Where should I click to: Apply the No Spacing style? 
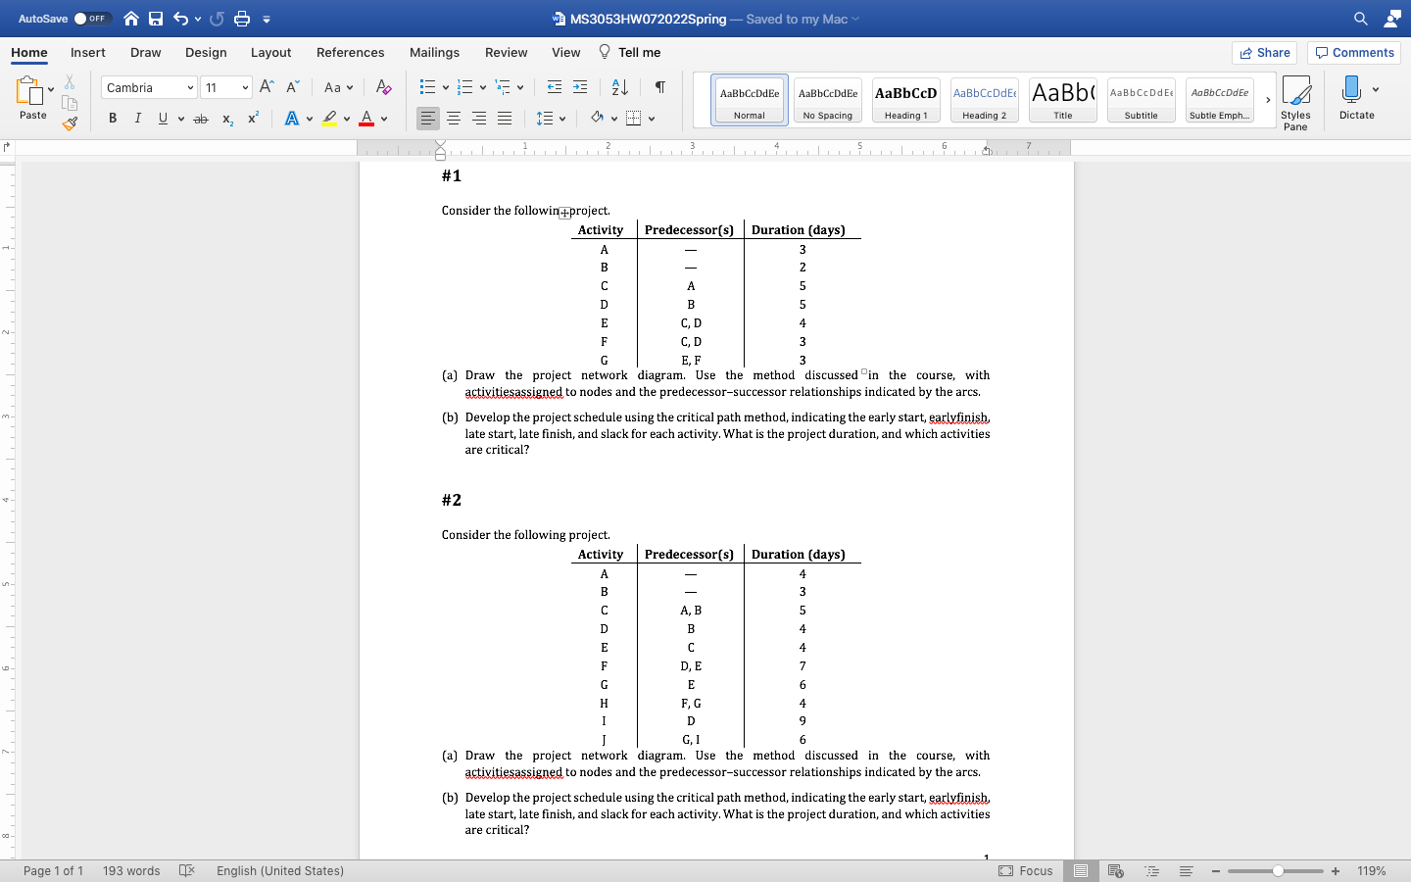[x=828, y=100]
